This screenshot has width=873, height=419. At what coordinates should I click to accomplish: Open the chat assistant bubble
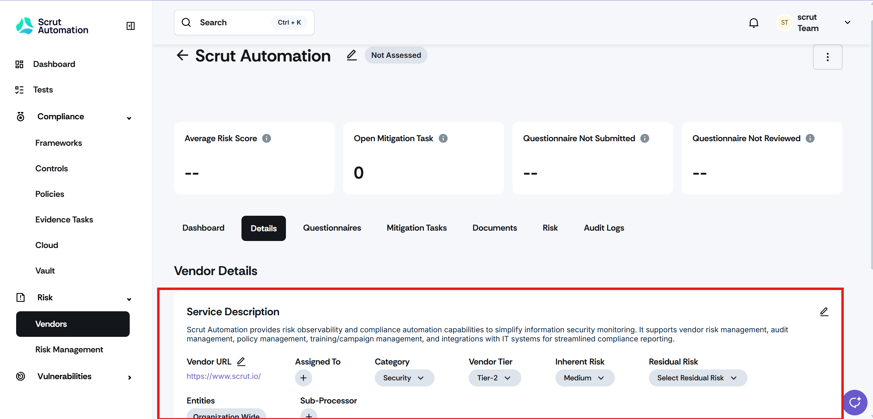click(x=855, y=402)
